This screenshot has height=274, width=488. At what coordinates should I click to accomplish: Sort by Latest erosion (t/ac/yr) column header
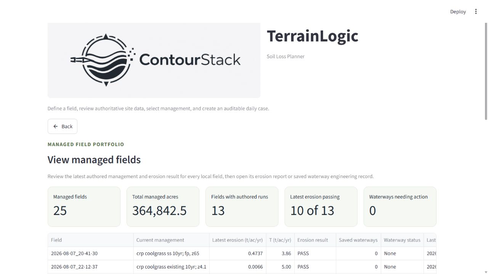[238, 240]
